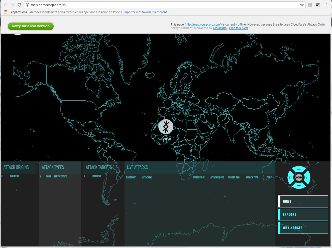Click Importer mes favoris maintenant link
The image size is (332, 248).
click(146, 12)
